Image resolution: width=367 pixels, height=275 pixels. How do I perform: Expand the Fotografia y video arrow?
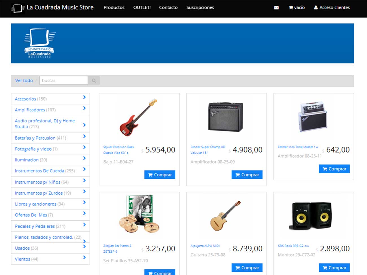coord(84,148)
